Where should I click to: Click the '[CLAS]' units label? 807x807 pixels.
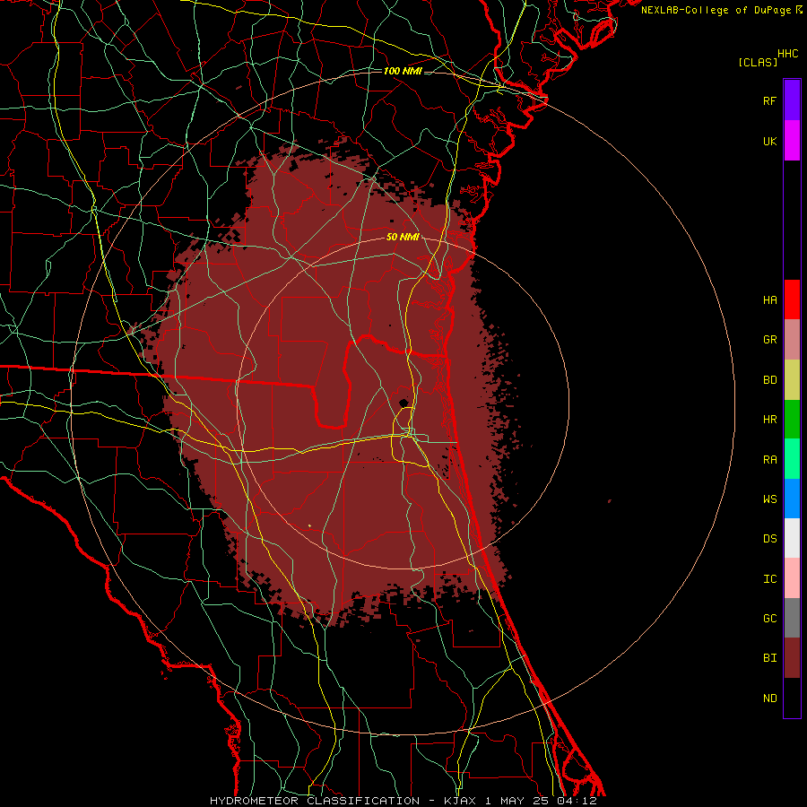click(758, 62)
